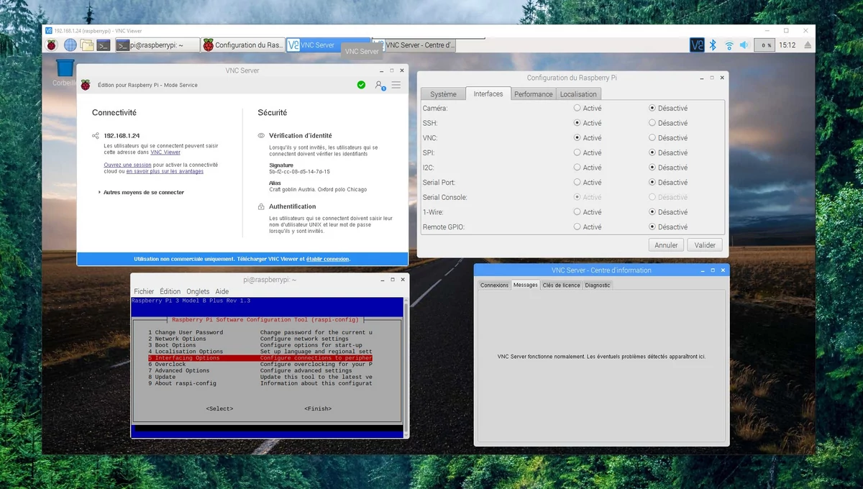
Task: Click the établir connexion link in blue banner
Action: [328, 259]
